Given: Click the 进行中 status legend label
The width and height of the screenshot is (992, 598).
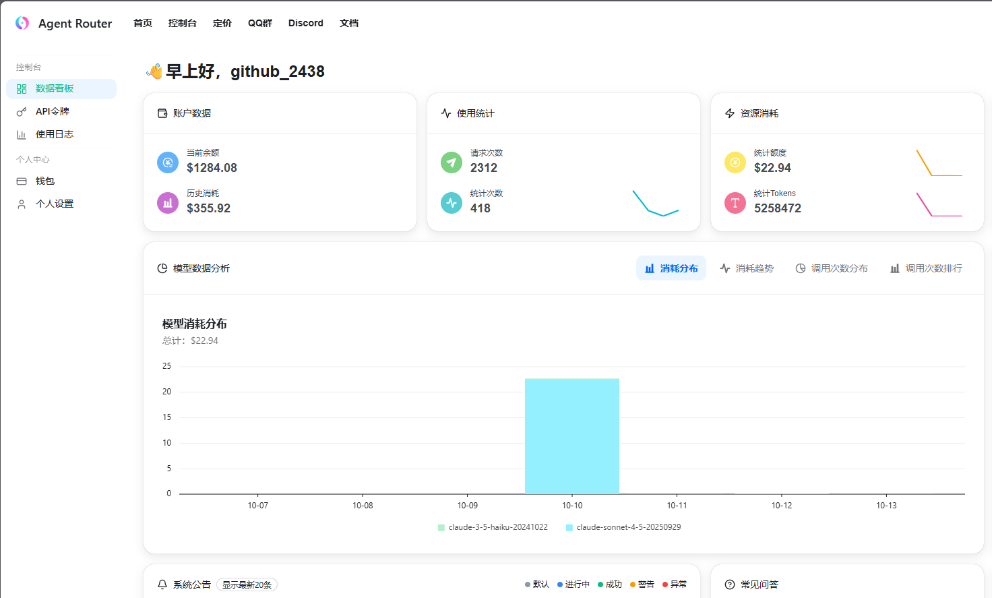Looking at the screenshot, I should (577, 585).
